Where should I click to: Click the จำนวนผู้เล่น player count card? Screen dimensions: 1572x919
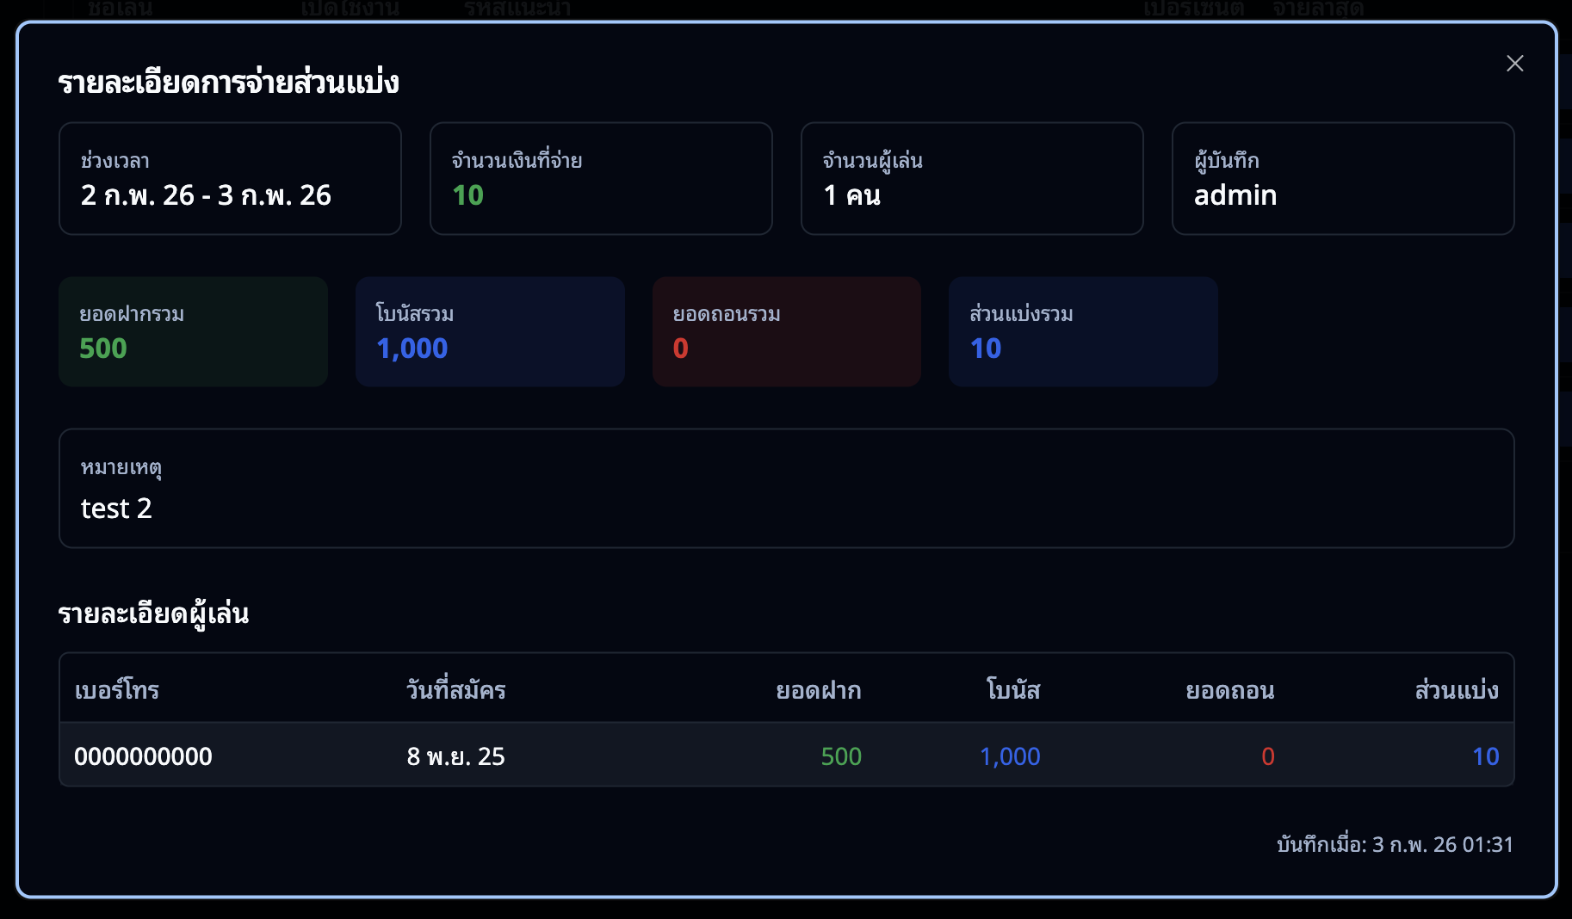pos(971,179)
